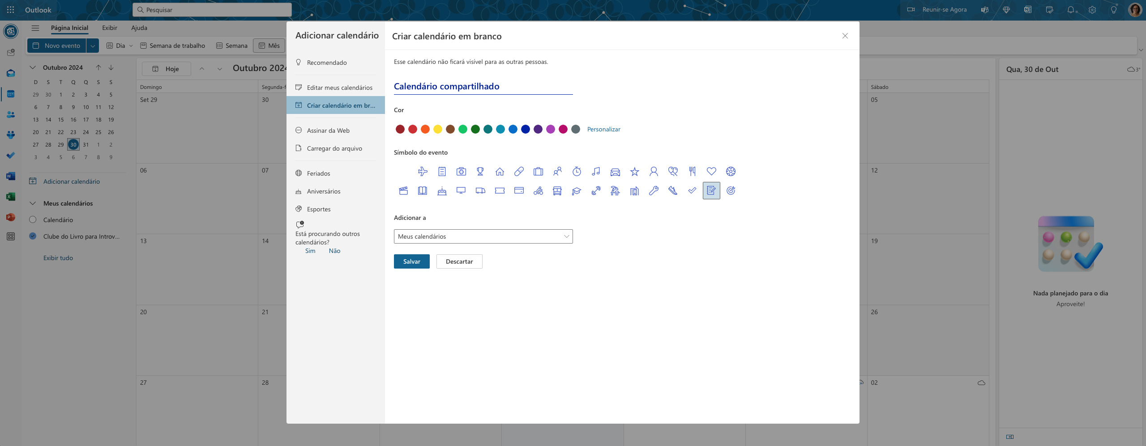Select the wrench event symbol
Screen dimensions: 1146x446
pyautogui.click(x=653, y=191)
